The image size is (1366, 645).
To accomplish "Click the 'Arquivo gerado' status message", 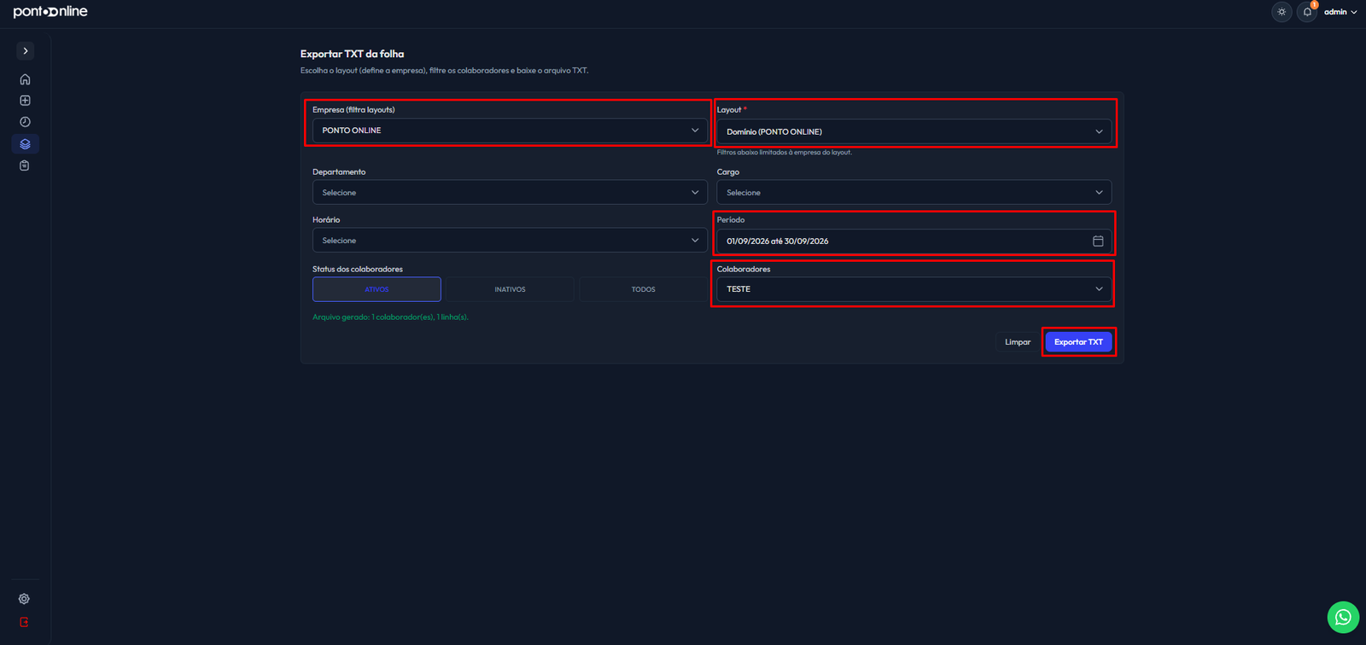I will click(x=390, y=317).
